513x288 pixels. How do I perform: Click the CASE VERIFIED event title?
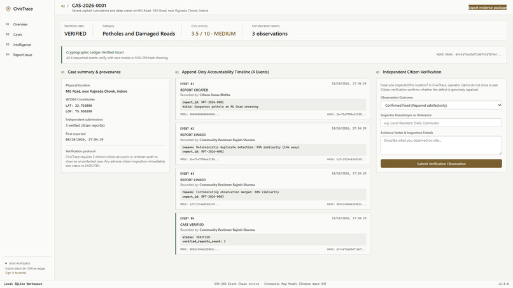[192, 225]
